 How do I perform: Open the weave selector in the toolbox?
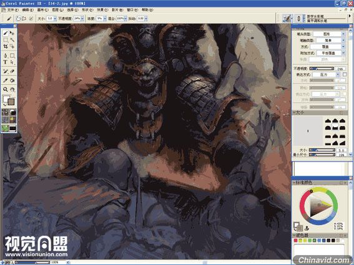click(x=12, y=119)
